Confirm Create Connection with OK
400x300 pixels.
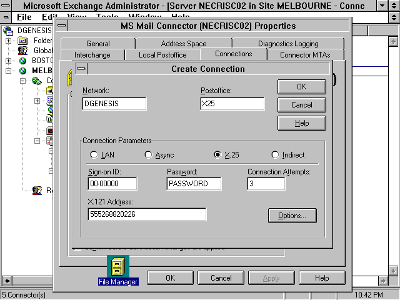point(301,87)
